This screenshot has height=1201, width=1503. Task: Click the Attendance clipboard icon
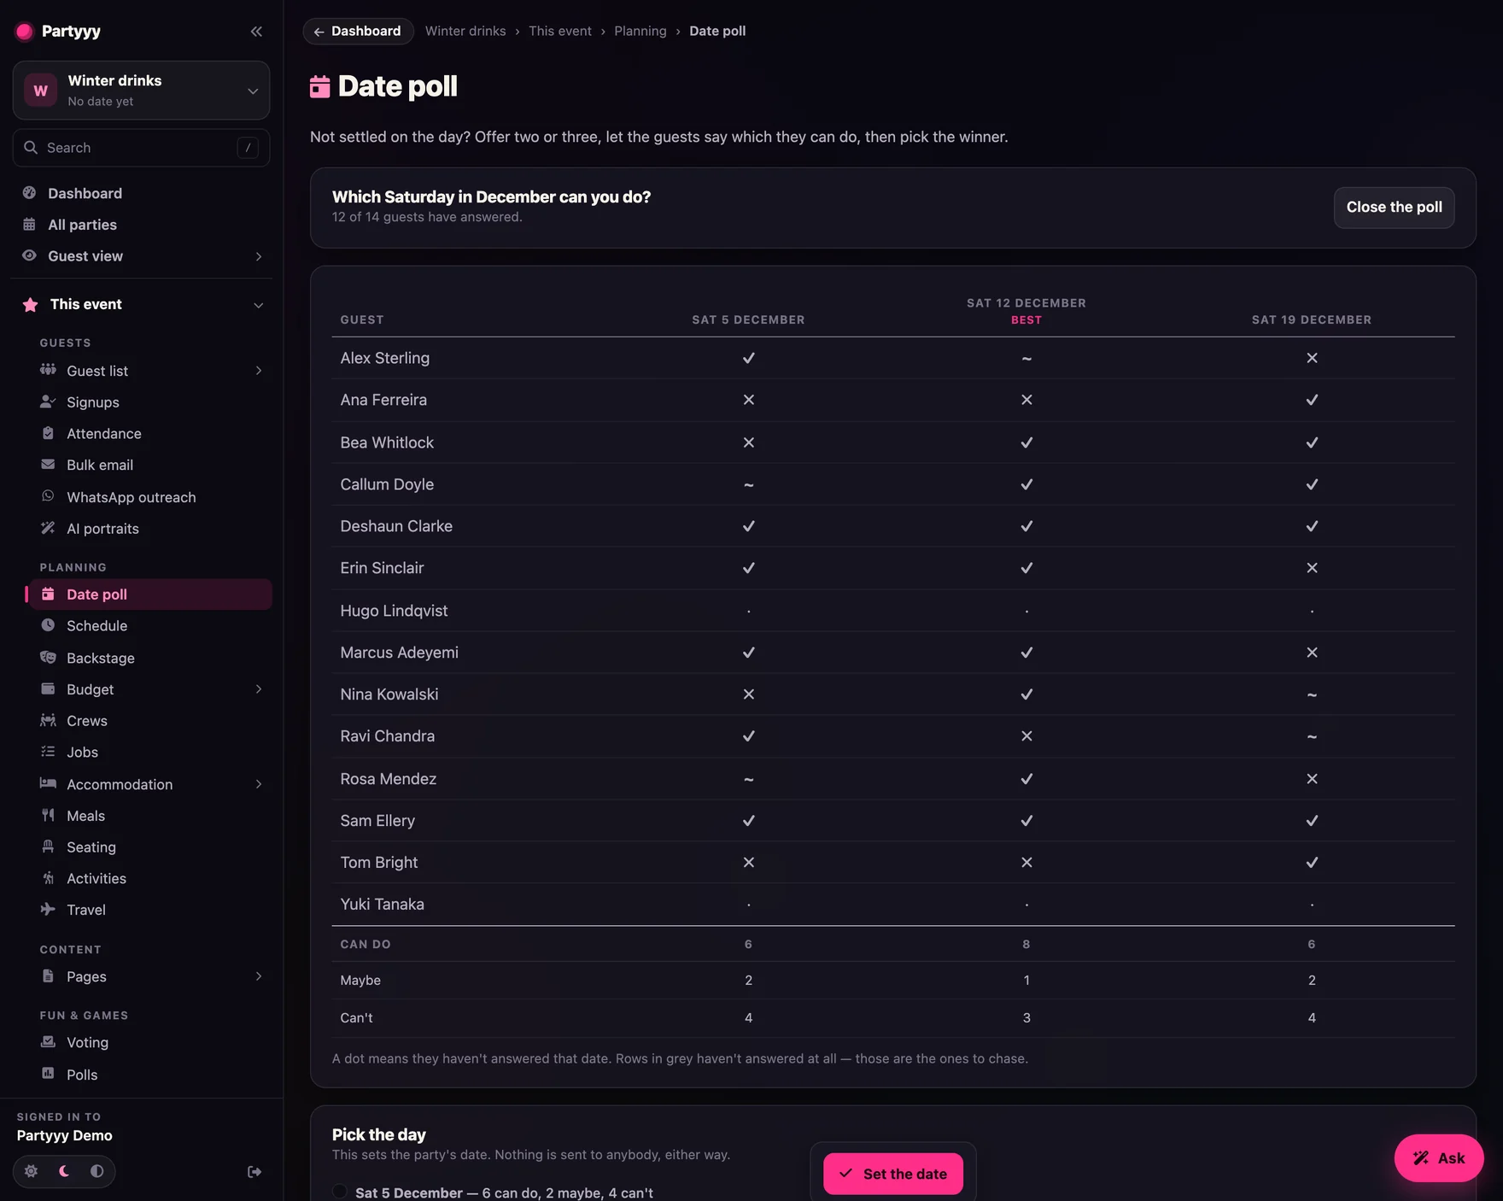pos(48,433)
